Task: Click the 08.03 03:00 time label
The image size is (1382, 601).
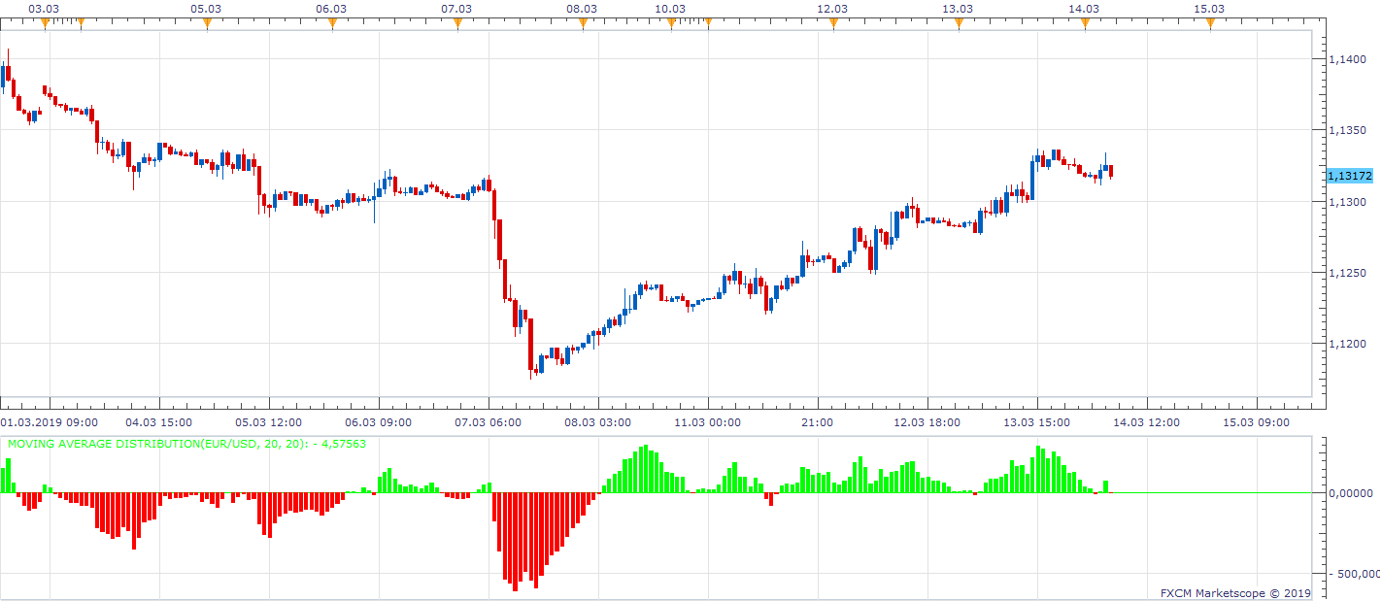Action: pyautogui.click(x=598, y=422)
